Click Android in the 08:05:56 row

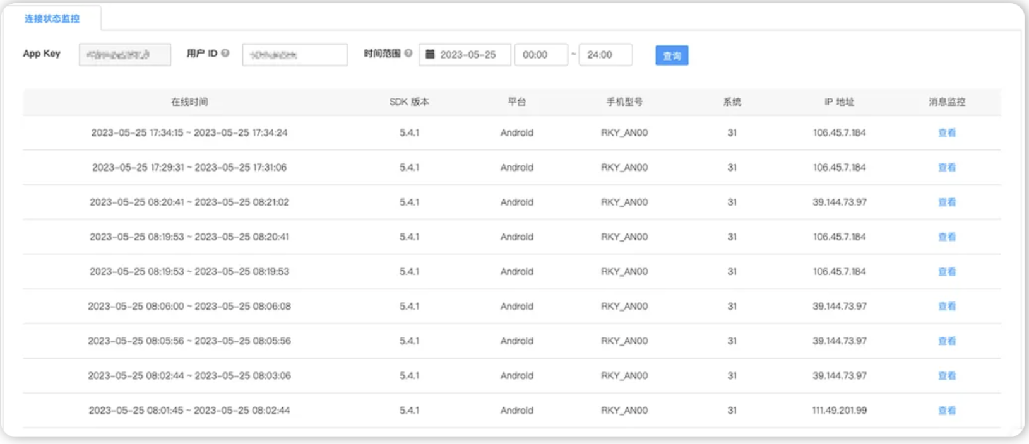[517, 341]
